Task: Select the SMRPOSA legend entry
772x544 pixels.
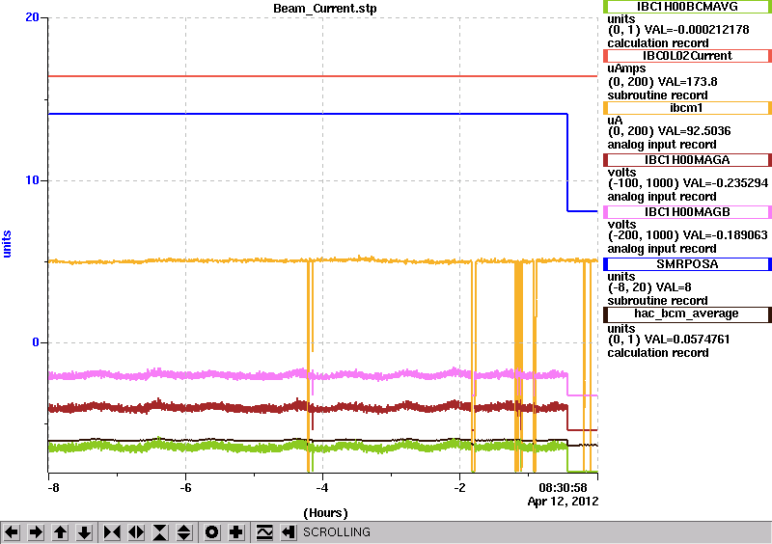Action: (x=687, y=264)
